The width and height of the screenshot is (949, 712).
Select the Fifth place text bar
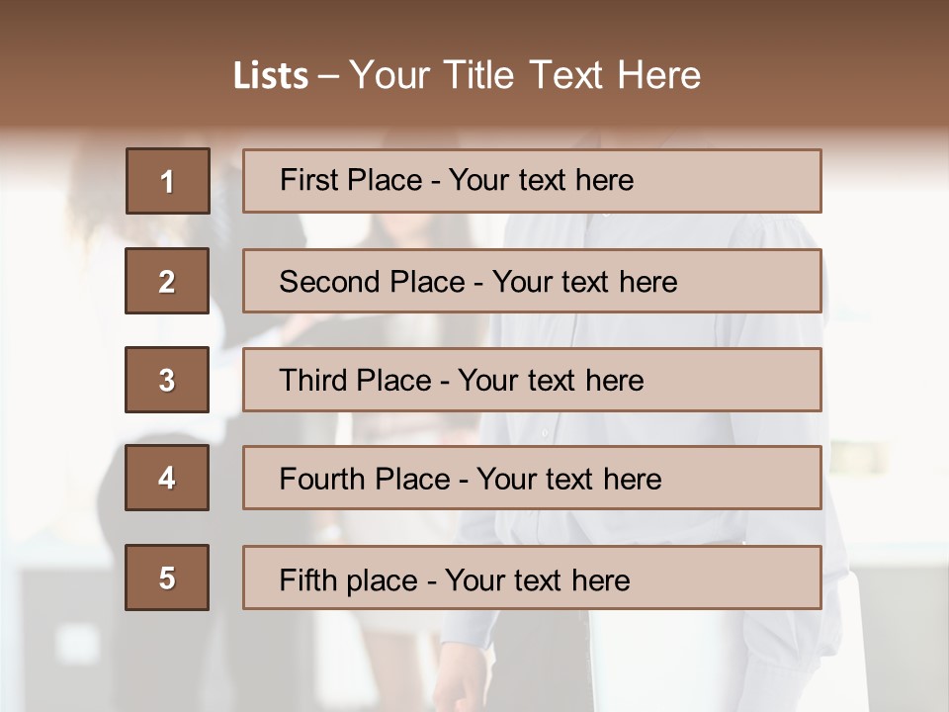[532, 578]
